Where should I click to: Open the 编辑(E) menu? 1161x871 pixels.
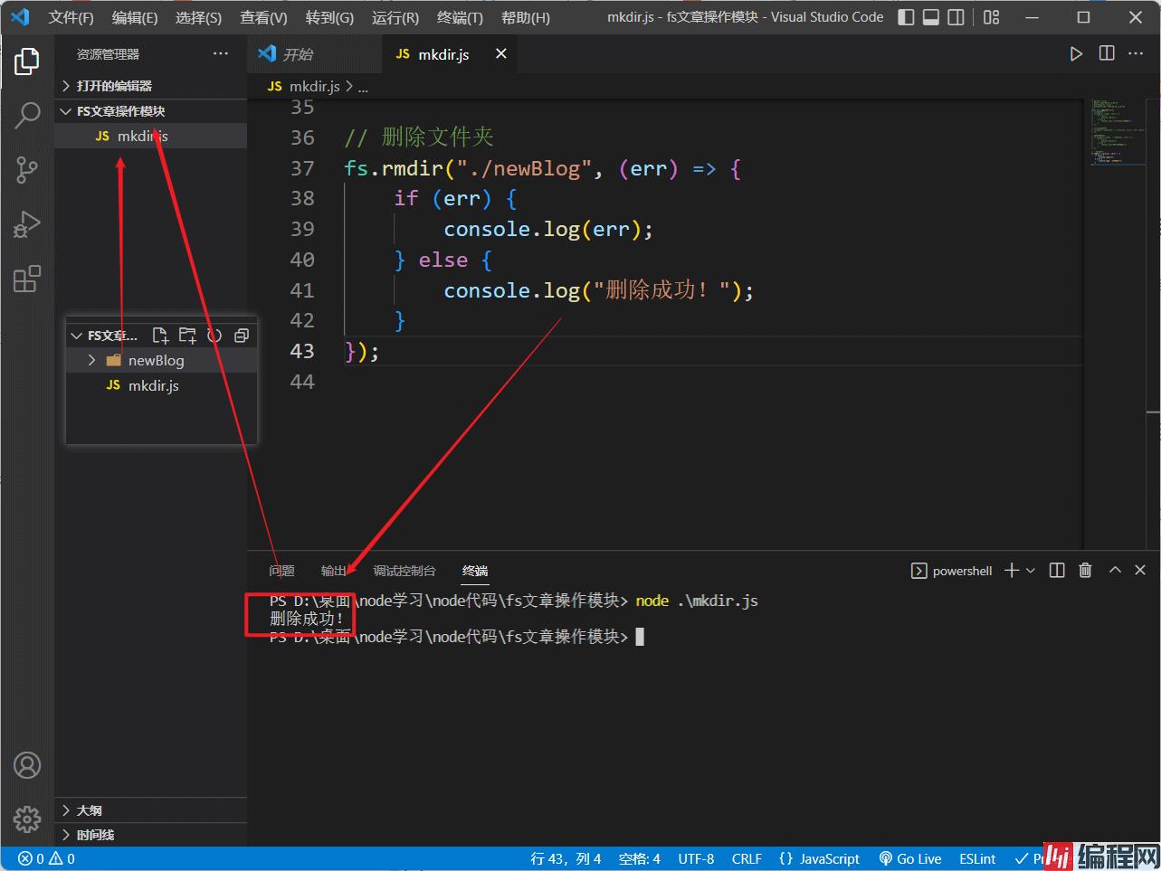(134, 17)
